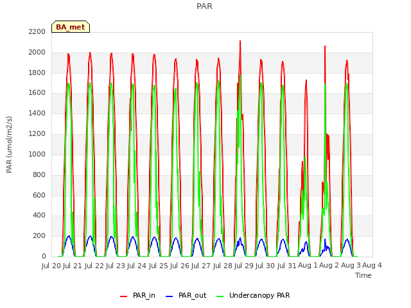Click the 2000 y-axis tick label

(37, 53)
